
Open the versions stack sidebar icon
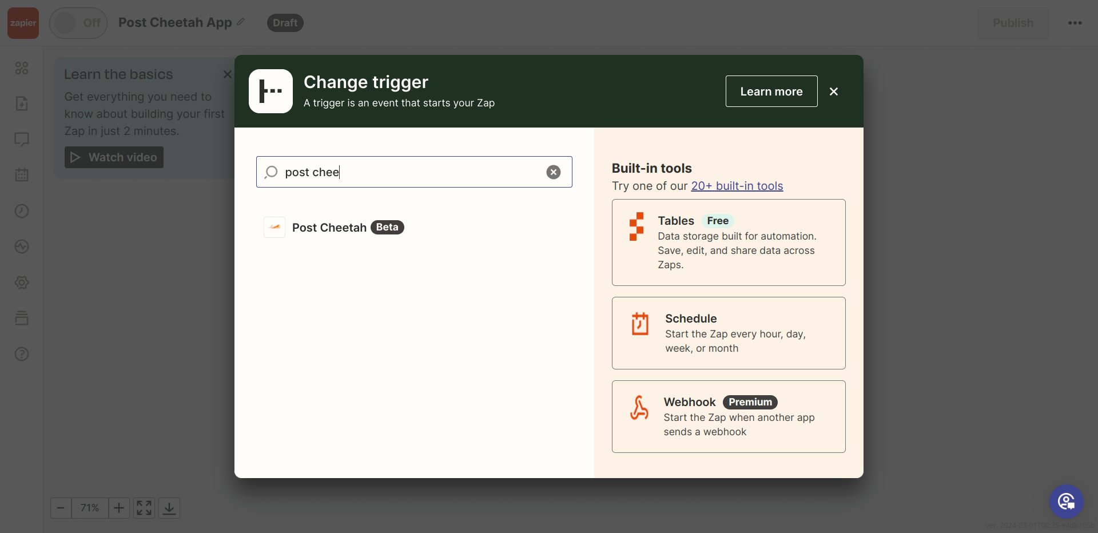(x=22, y=318)
